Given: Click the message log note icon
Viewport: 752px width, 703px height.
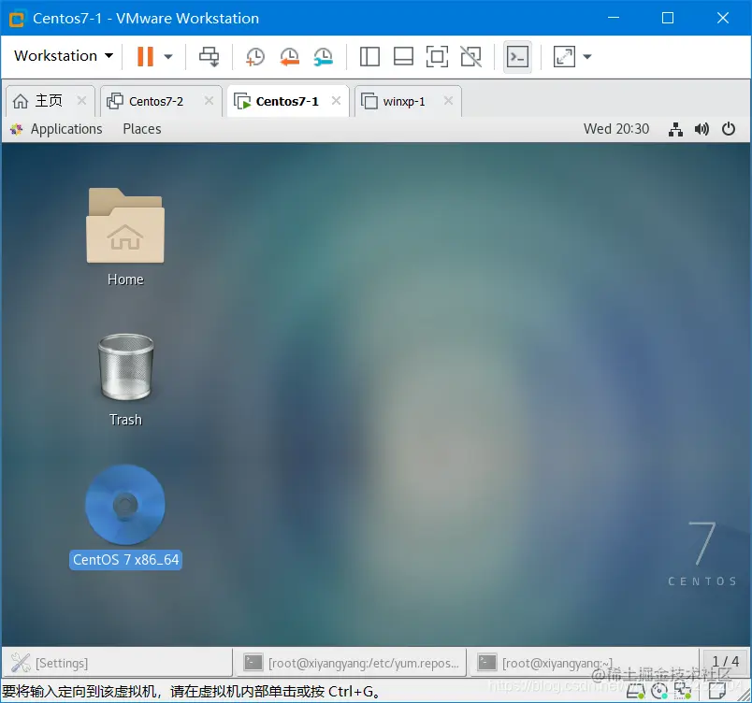Looking at the screenshot, I should [x=717, y=692].
